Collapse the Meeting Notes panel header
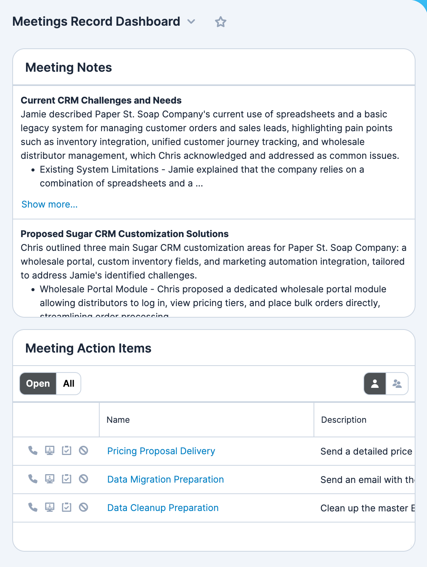427x567 pixels. pyautogui.click(x=69, y=67)
